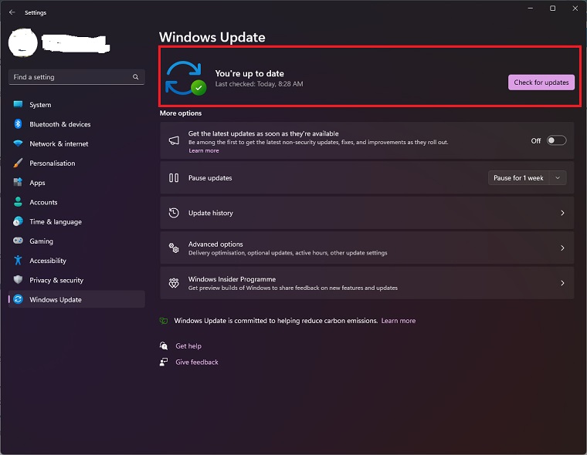The image size is (587, 455).
Task: Select Time & language in sidebar
Action: (x=76, y=221)
